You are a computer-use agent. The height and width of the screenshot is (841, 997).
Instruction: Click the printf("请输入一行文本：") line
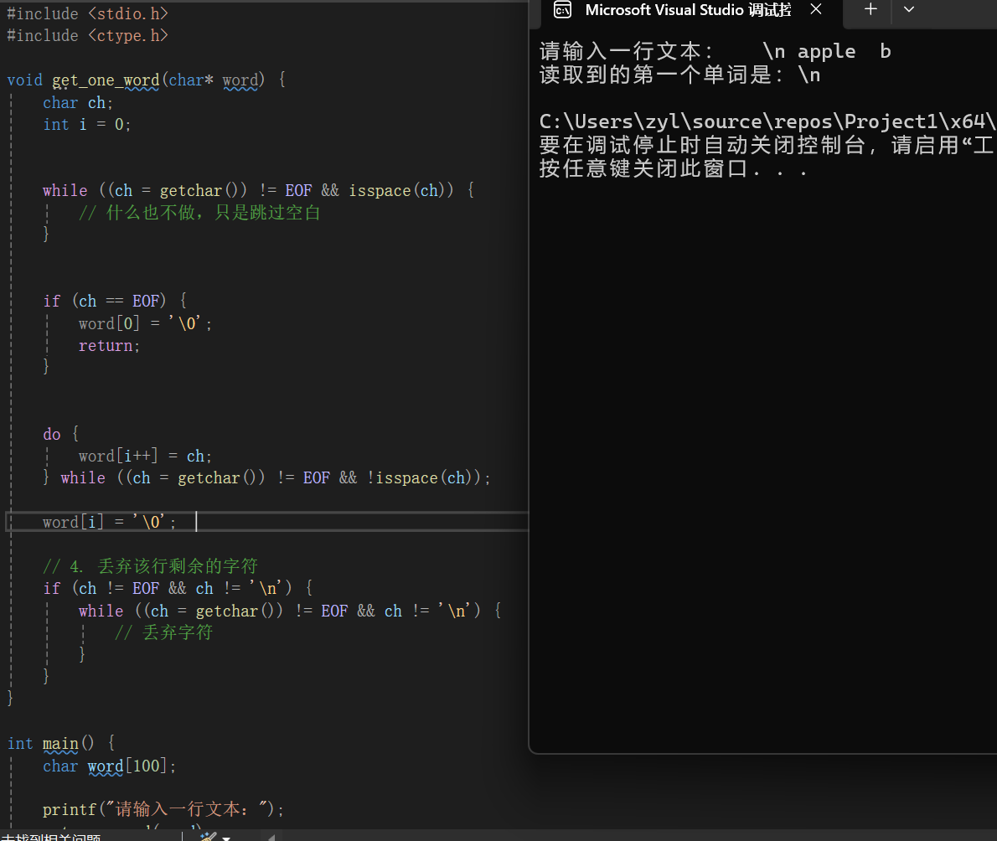coord(163,809)
